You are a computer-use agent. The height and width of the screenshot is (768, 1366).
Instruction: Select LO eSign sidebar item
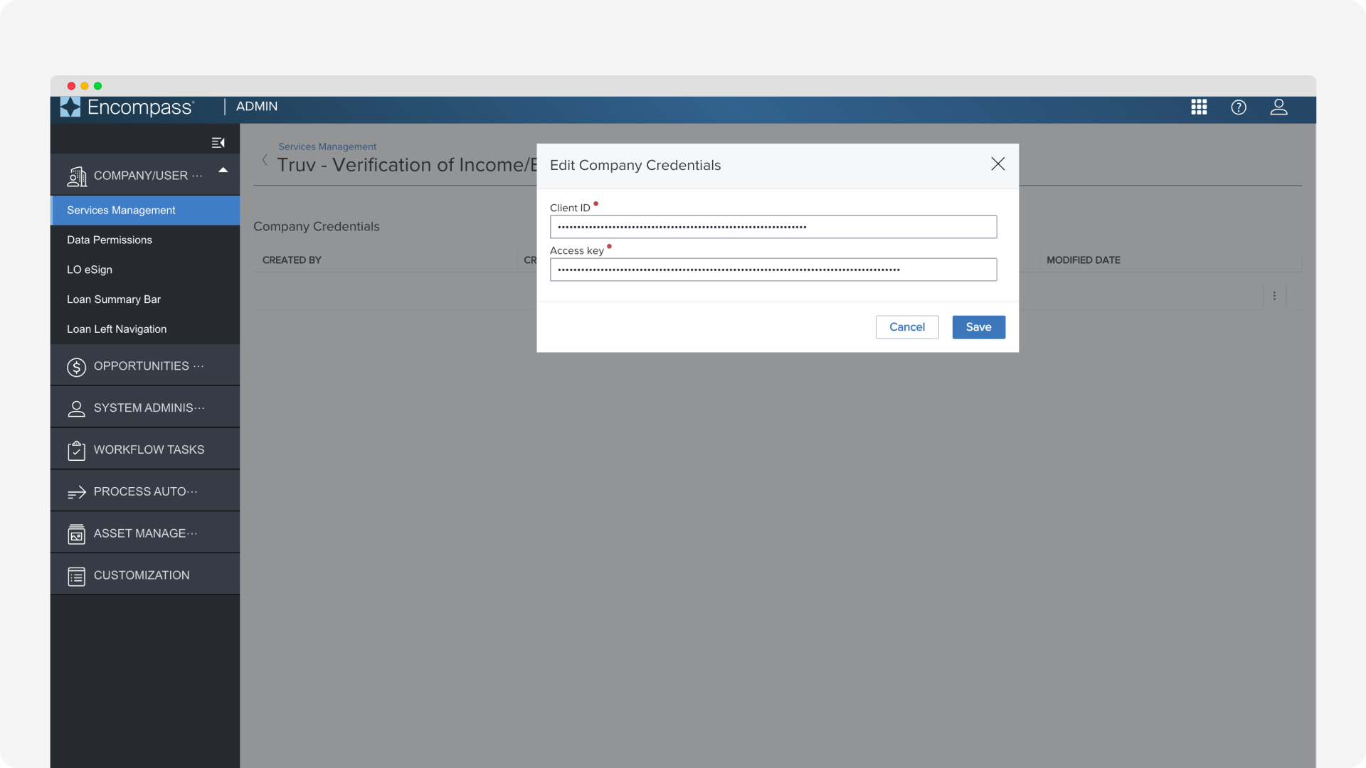90,270
